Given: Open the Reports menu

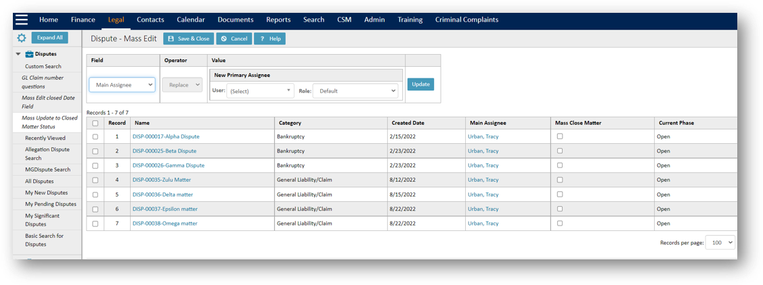Looking at the screenshot, I should coord(278,20).
